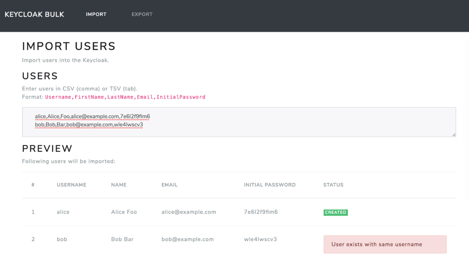
Task: Click the green CREATED status badge
Action: 336,212
